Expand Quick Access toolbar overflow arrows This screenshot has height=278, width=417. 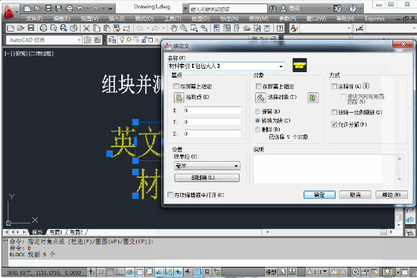point(110,9)
